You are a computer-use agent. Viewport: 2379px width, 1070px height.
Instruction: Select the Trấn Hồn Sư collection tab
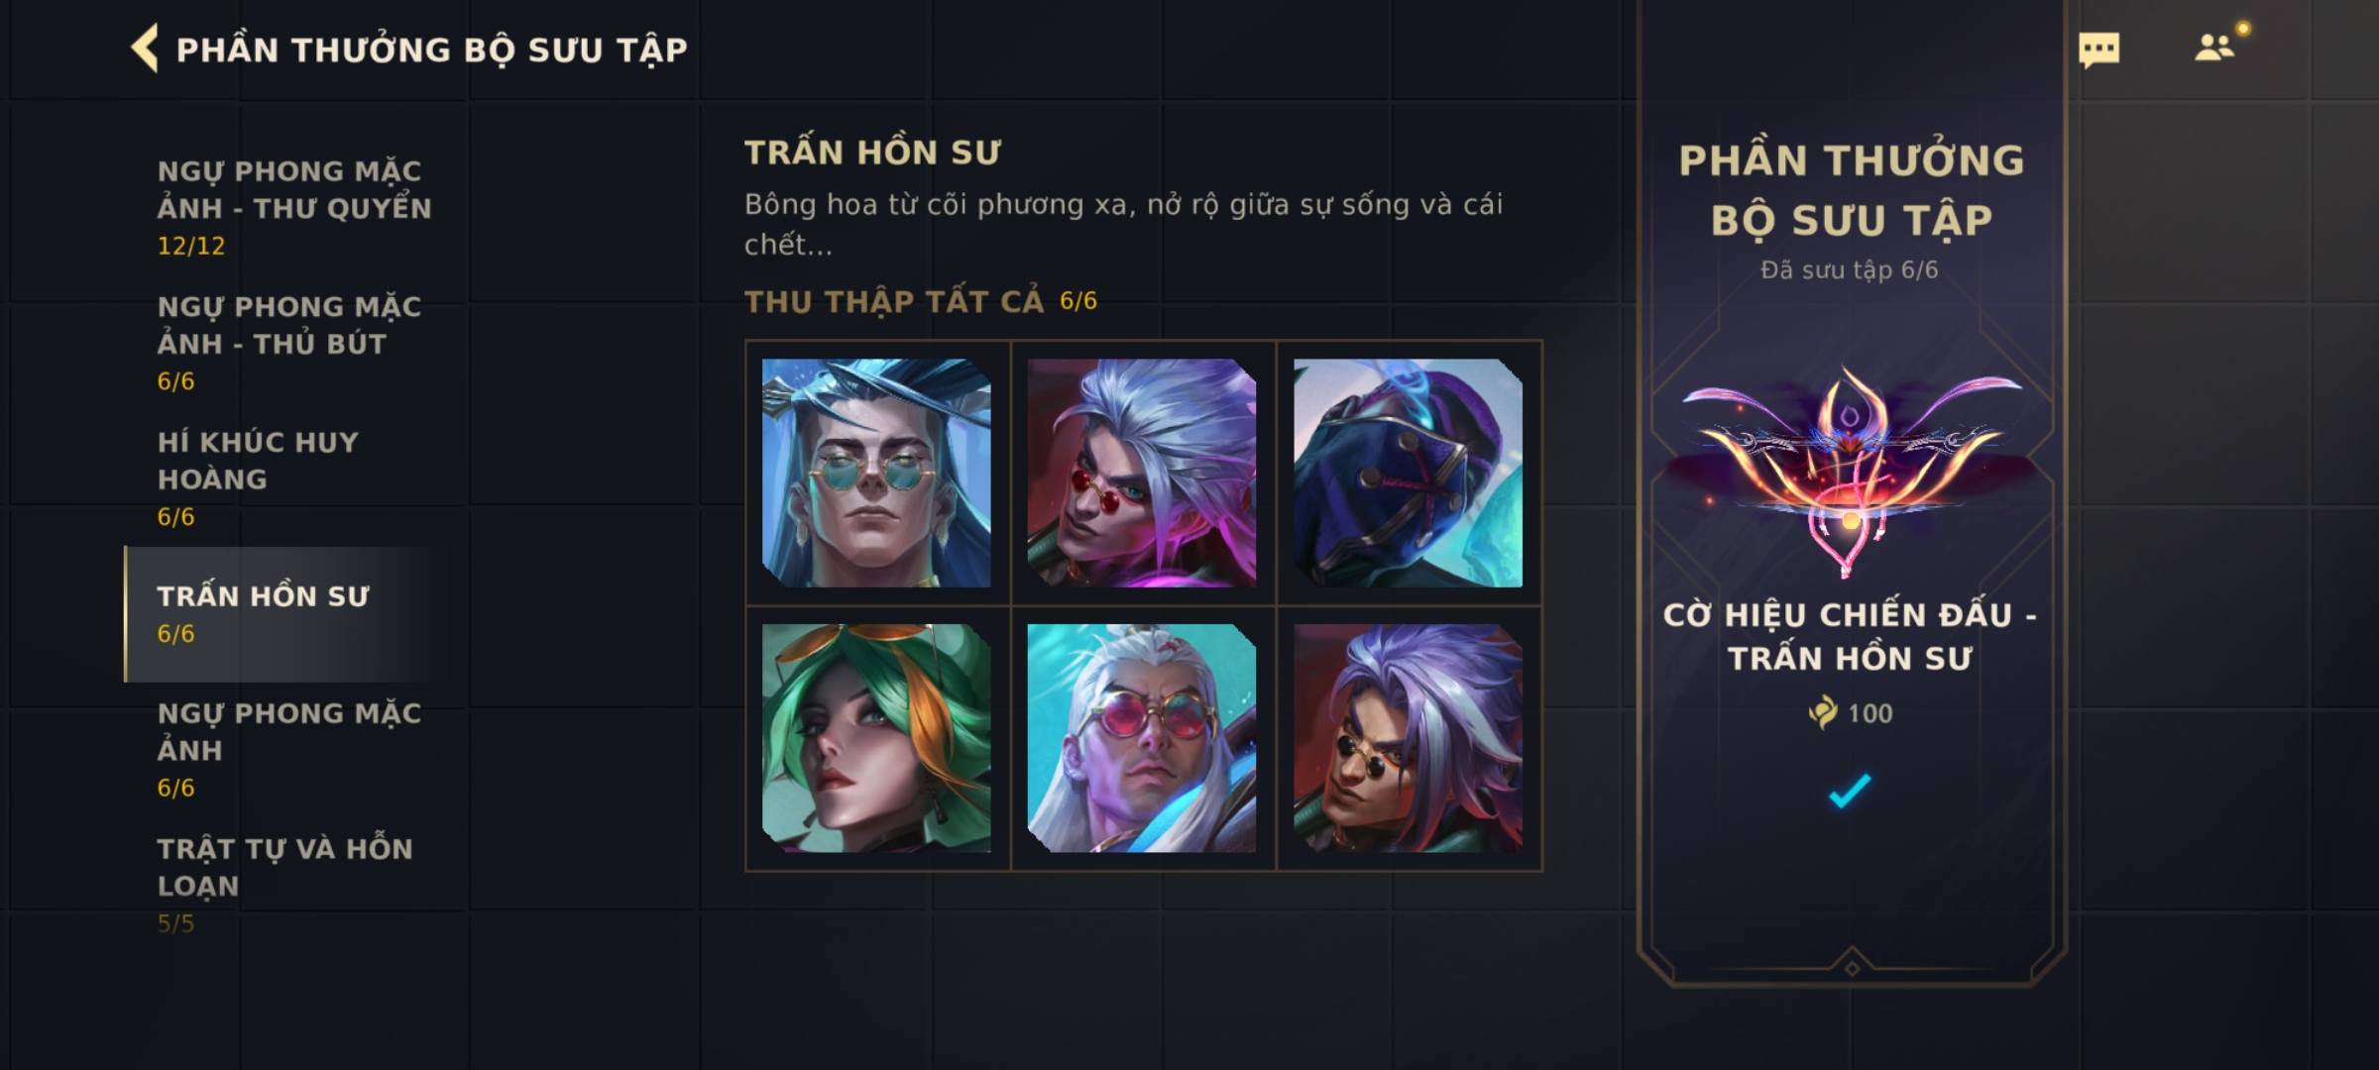pyautogui.click(x=278, y=614)
